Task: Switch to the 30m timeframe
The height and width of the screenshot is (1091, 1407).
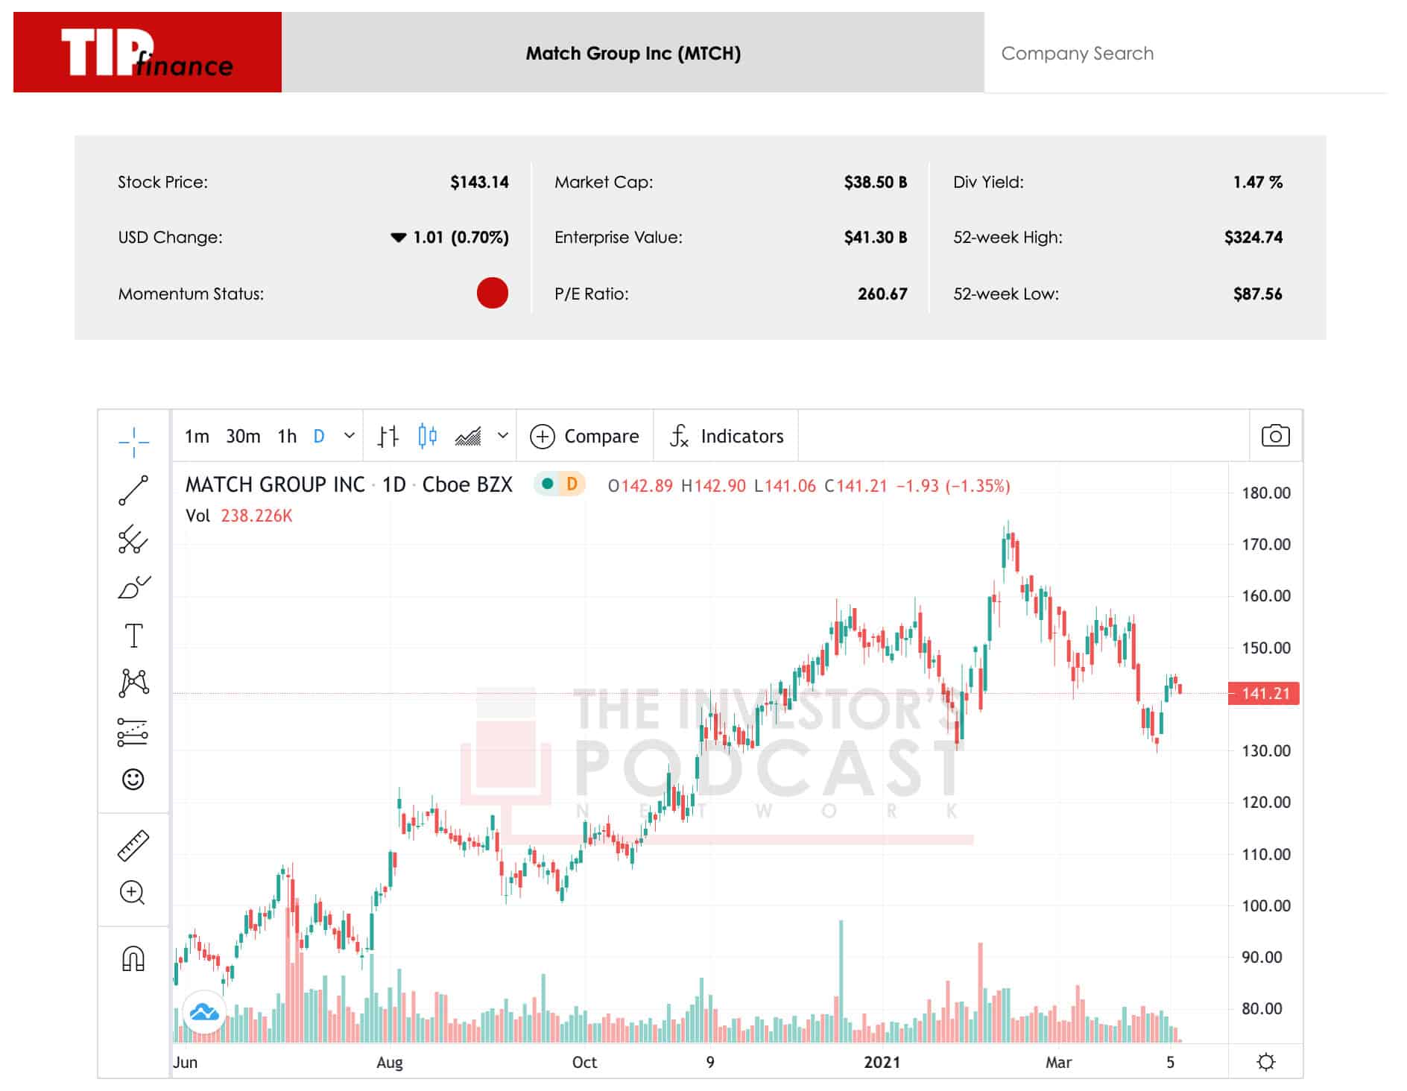Action: (x=244, y=436)
